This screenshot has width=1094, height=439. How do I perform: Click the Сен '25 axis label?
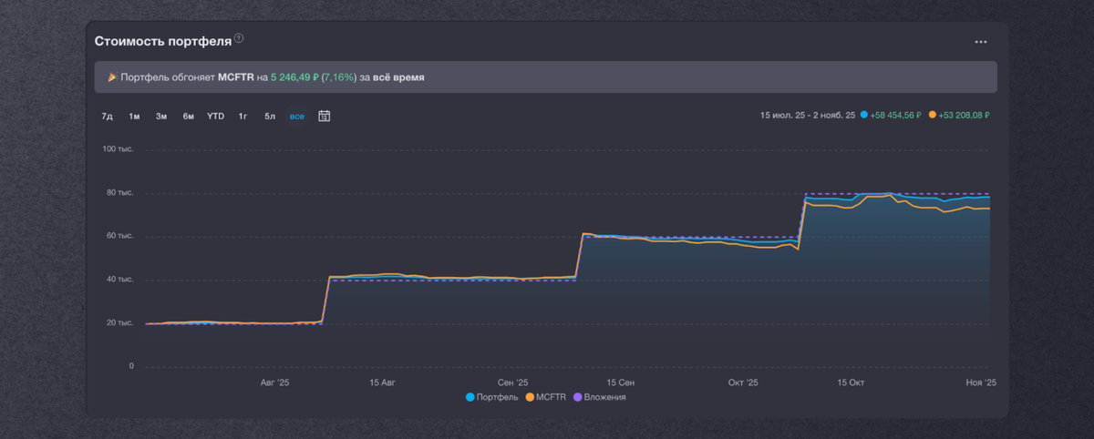[x=514, y=383]
